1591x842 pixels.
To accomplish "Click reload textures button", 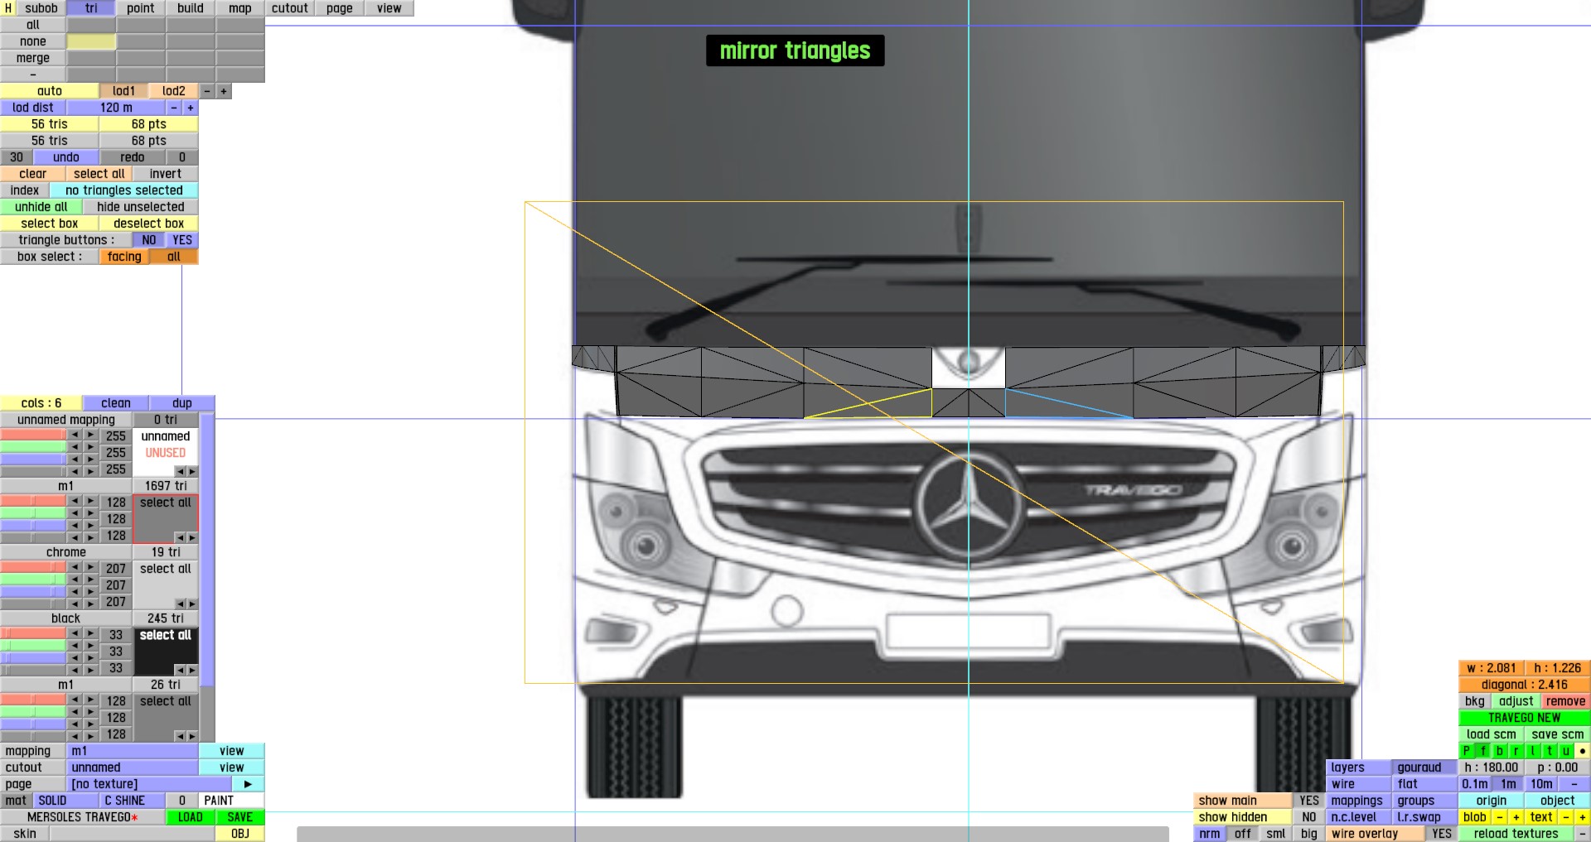I will pos(1516,834).
